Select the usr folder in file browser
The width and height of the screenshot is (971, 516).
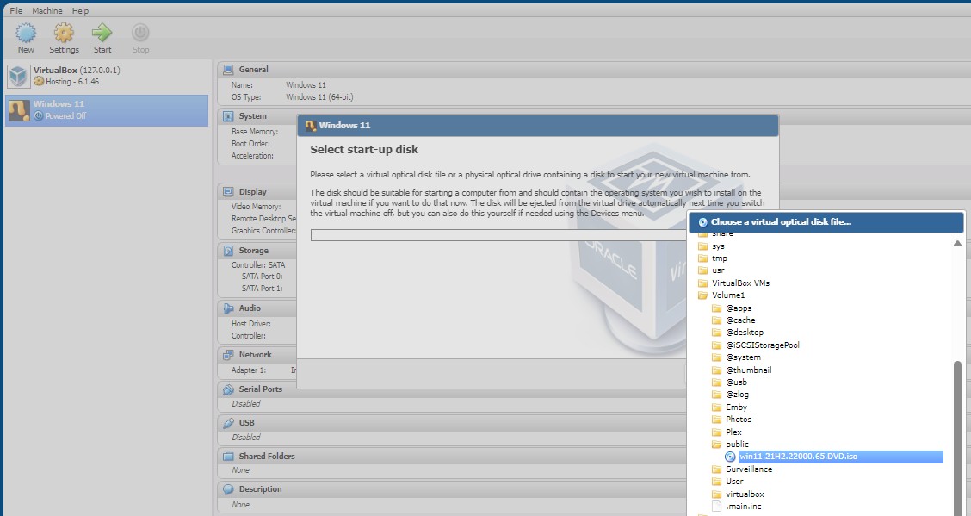[x=718, y=270]
